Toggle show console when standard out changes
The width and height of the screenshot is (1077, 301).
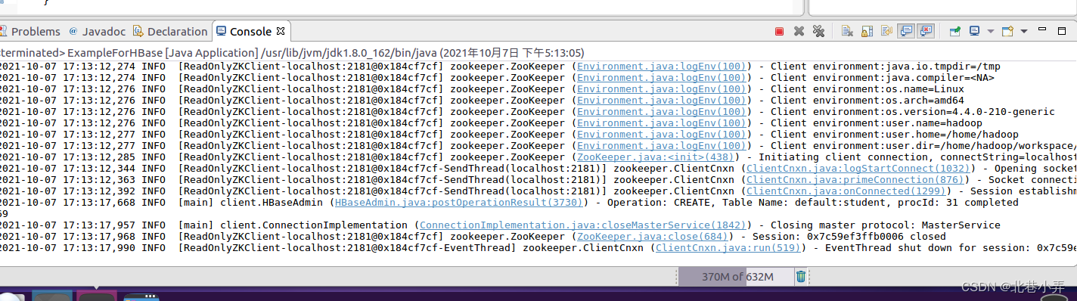pyautogui.click(x=906, y=31)
